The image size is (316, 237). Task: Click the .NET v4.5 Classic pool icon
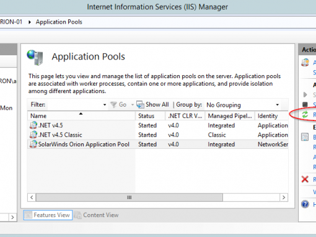pos(33,135)
